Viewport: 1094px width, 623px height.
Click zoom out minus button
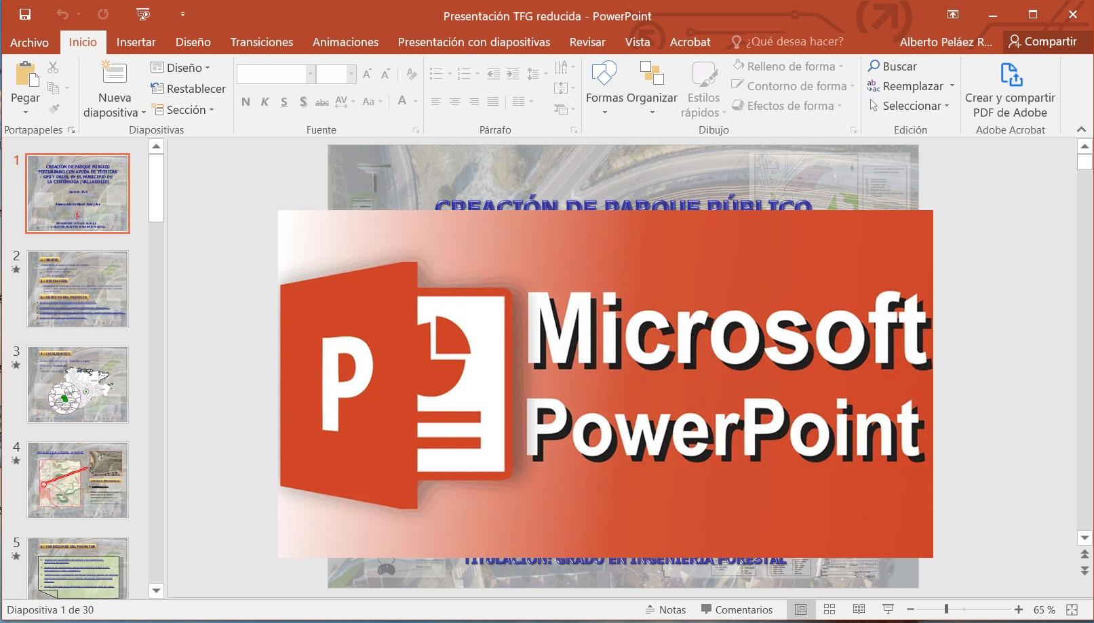(x=910, y=609)
